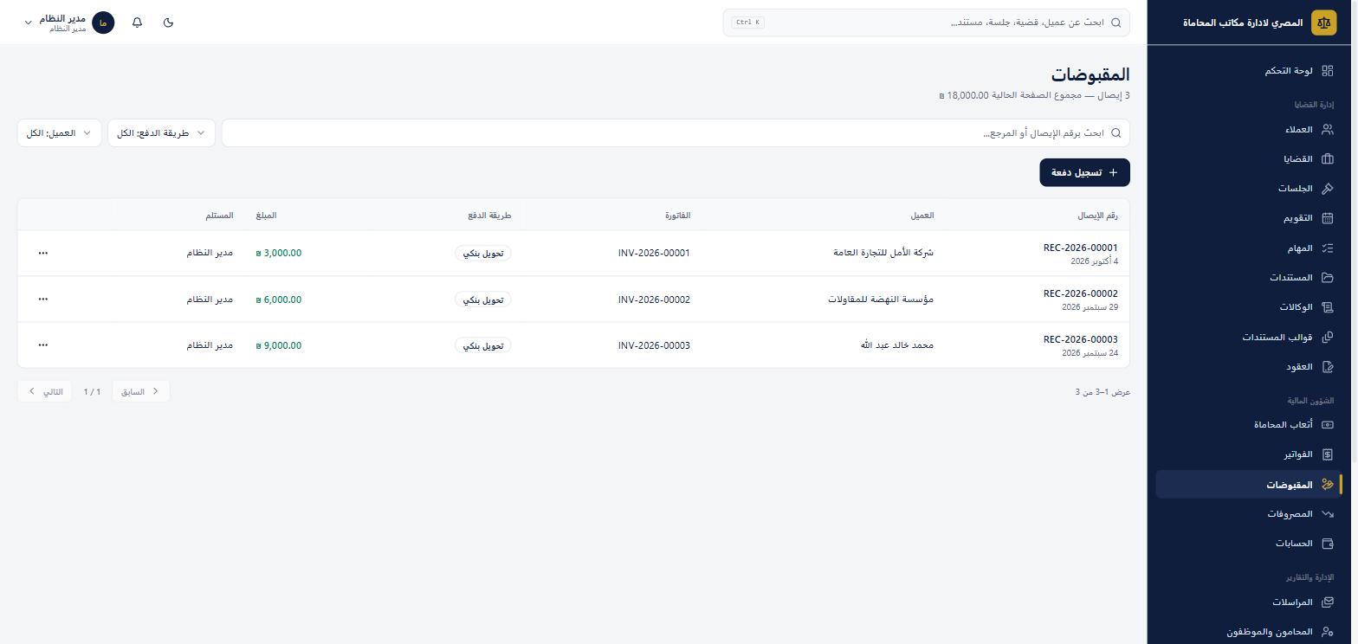Click the الجلسات gavel icon
The height and width of the screenshot is (644, 1358).
pyautogui.click(x=1328, y=189)
